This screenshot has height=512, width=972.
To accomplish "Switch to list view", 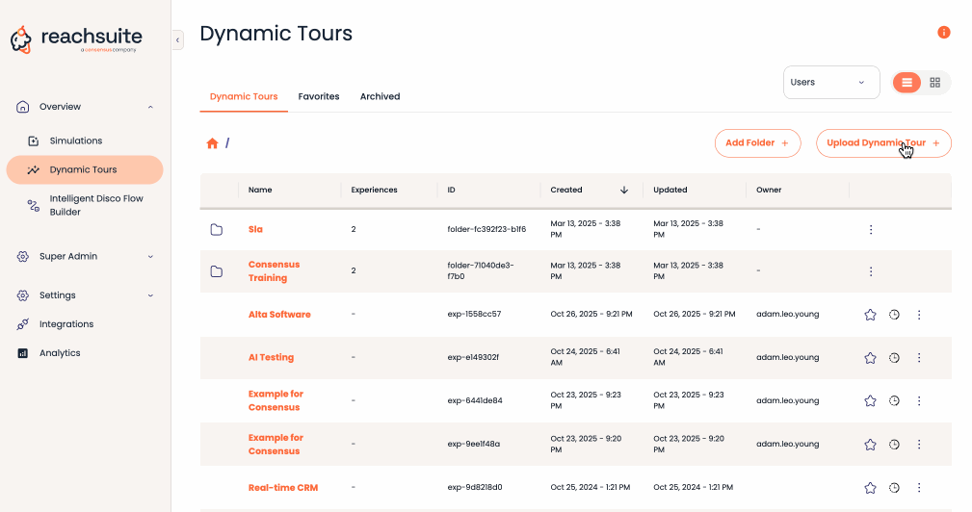I will tap(907, 83).
